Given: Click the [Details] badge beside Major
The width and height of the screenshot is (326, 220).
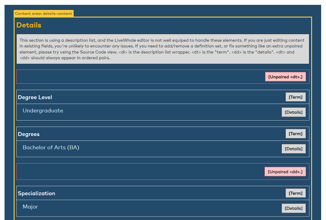Looking at the screenshot, I should pyautogui.click(x=293, y=208).
